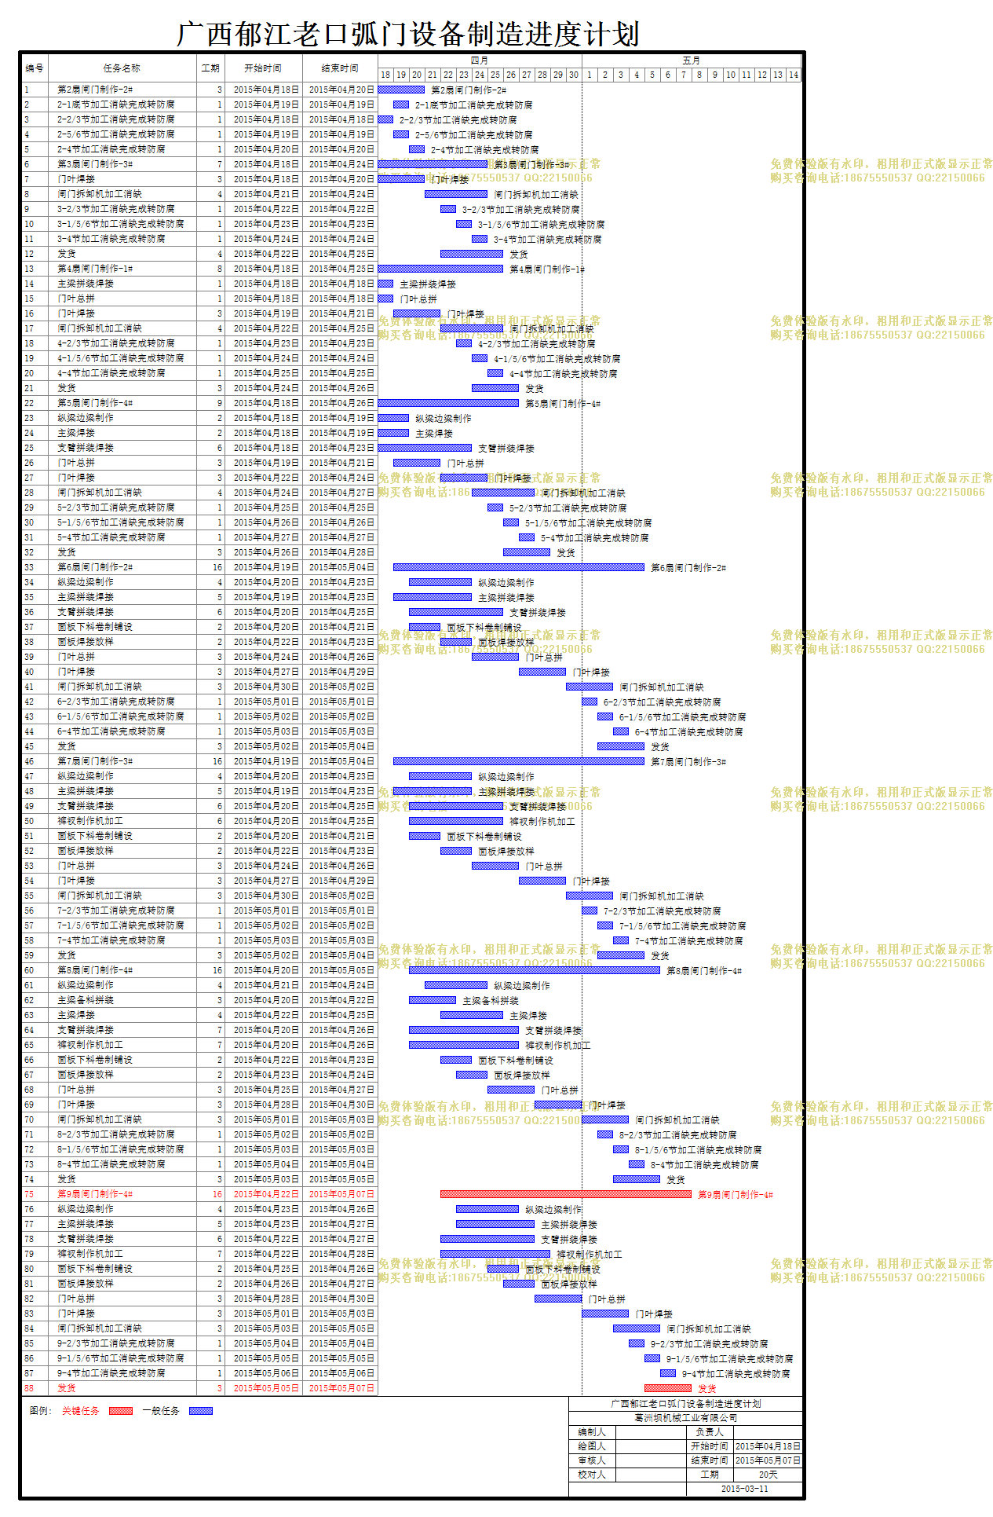The width and height of the screenshot is (993, 1517).
Task: Click red label 第9扇闸门制作-4# beside the bar
Action: [x=736, y=1195]
